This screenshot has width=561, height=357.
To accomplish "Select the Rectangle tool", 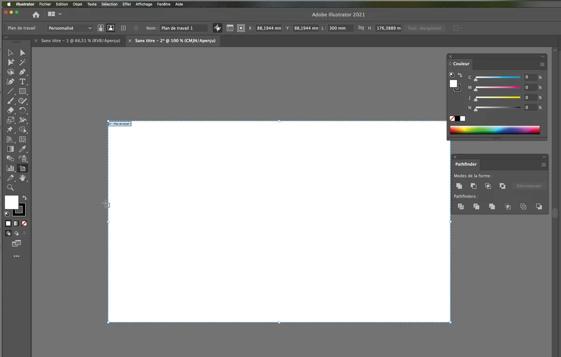I will coord(22,91).
